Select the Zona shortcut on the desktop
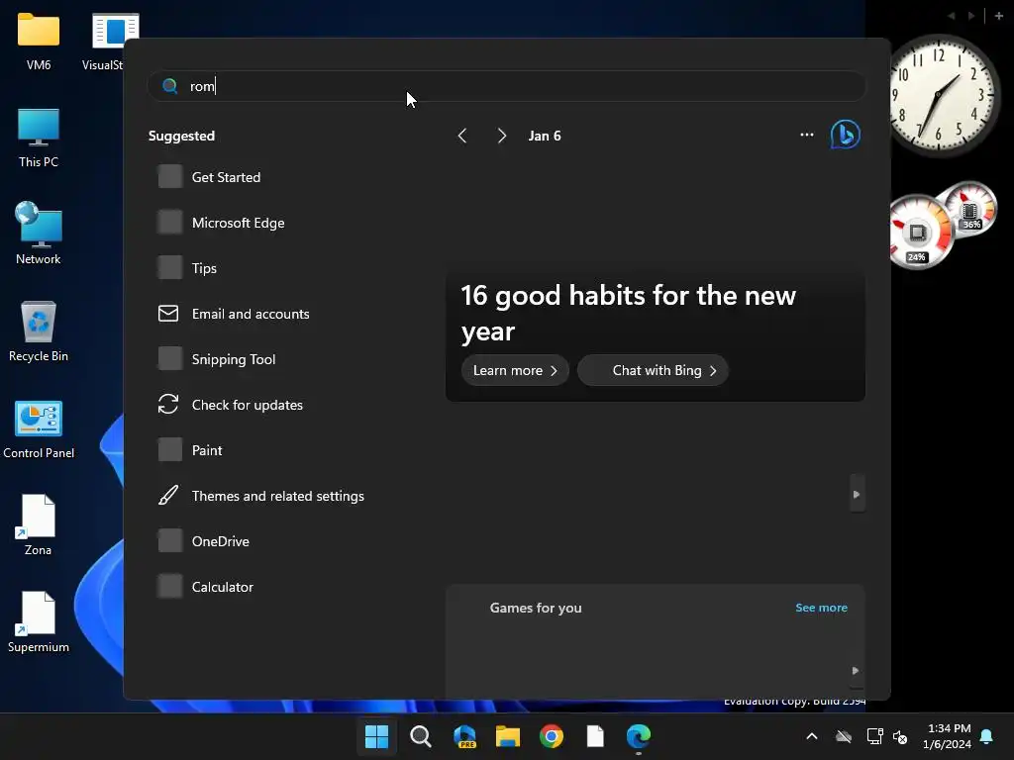The height and width of the screenshot is (760, 1014). pos(38,524)
